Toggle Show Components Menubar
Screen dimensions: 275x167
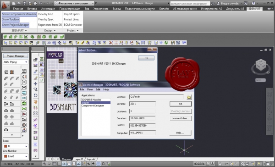tap(19, 14)
